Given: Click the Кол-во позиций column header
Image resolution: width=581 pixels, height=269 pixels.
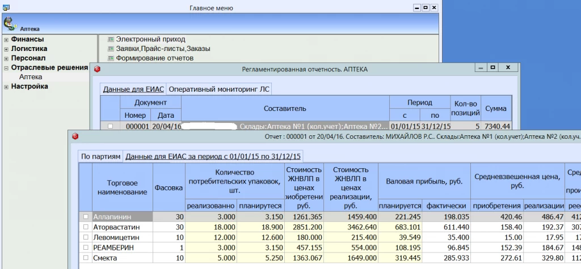Looking at the screenshot, I should 465,108.
